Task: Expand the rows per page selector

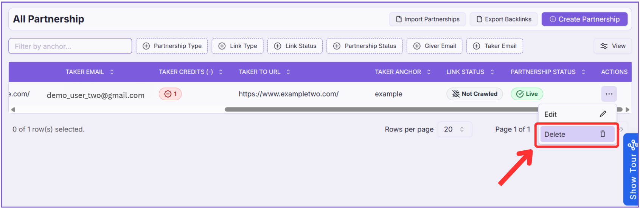Action: point(454,129)
